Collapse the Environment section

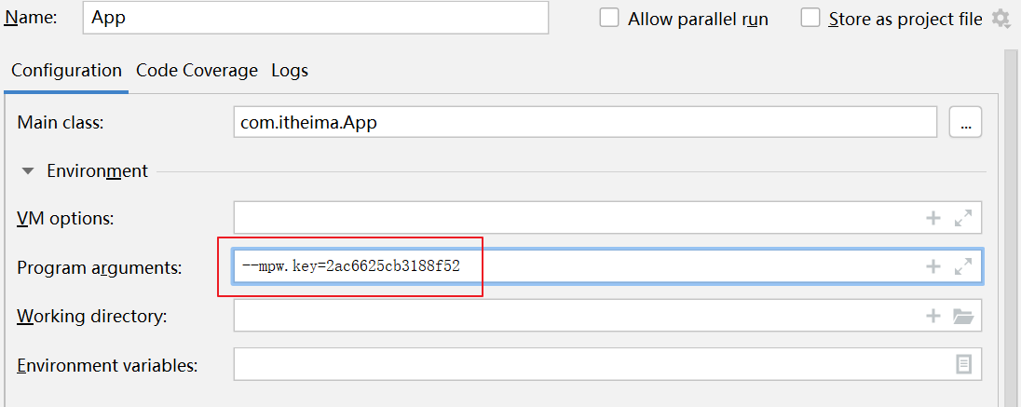28,171
